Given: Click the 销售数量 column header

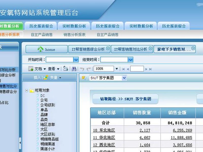Looking at the screenshot, I should click(142, 113).
